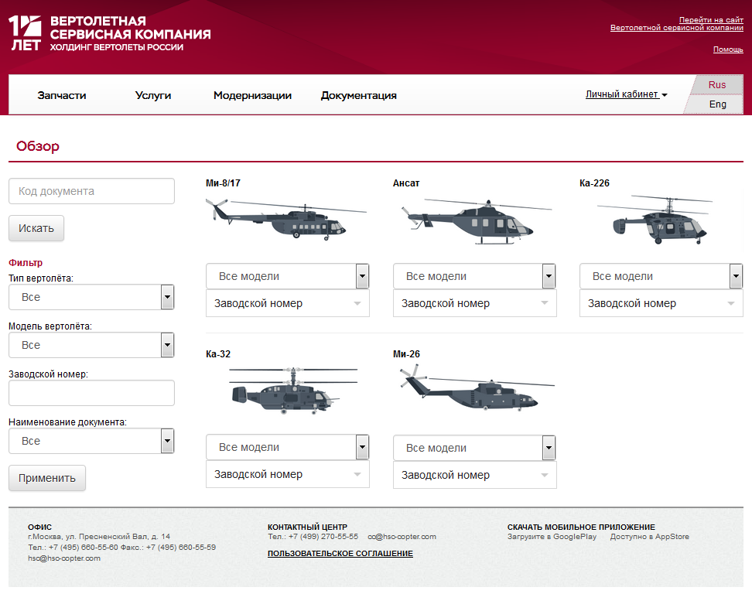Viewport: 752px width, 594px height.
Task: Select the Ми-26 helicopter image
Action: [x=477, y=388]
